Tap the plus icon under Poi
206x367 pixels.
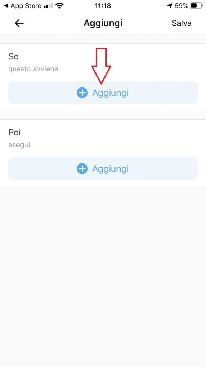pyautogui.click(x=82, y=169)
